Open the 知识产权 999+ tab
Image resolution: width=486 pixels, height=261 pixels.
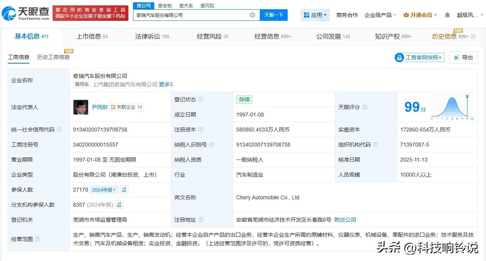tap(394, 37)
